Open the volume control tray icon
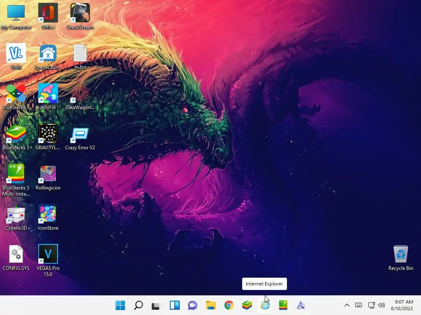This screenshot has width=421, height=315. [381, 305]
